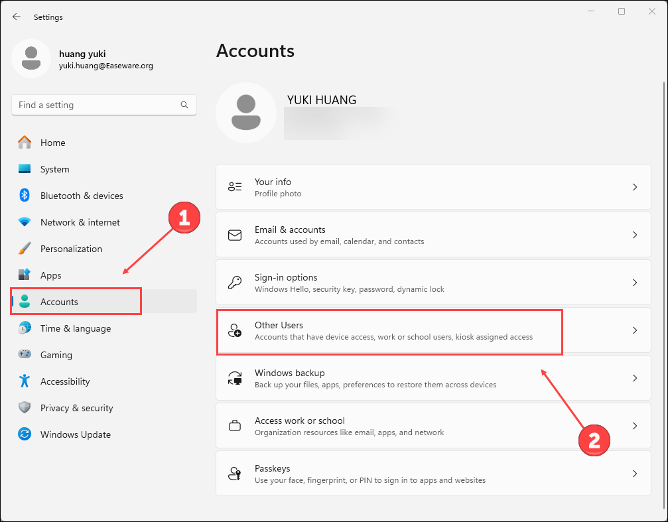Click the YUKI HUANG profile avatar
668x522 pixels.
[x=246, y=113]
